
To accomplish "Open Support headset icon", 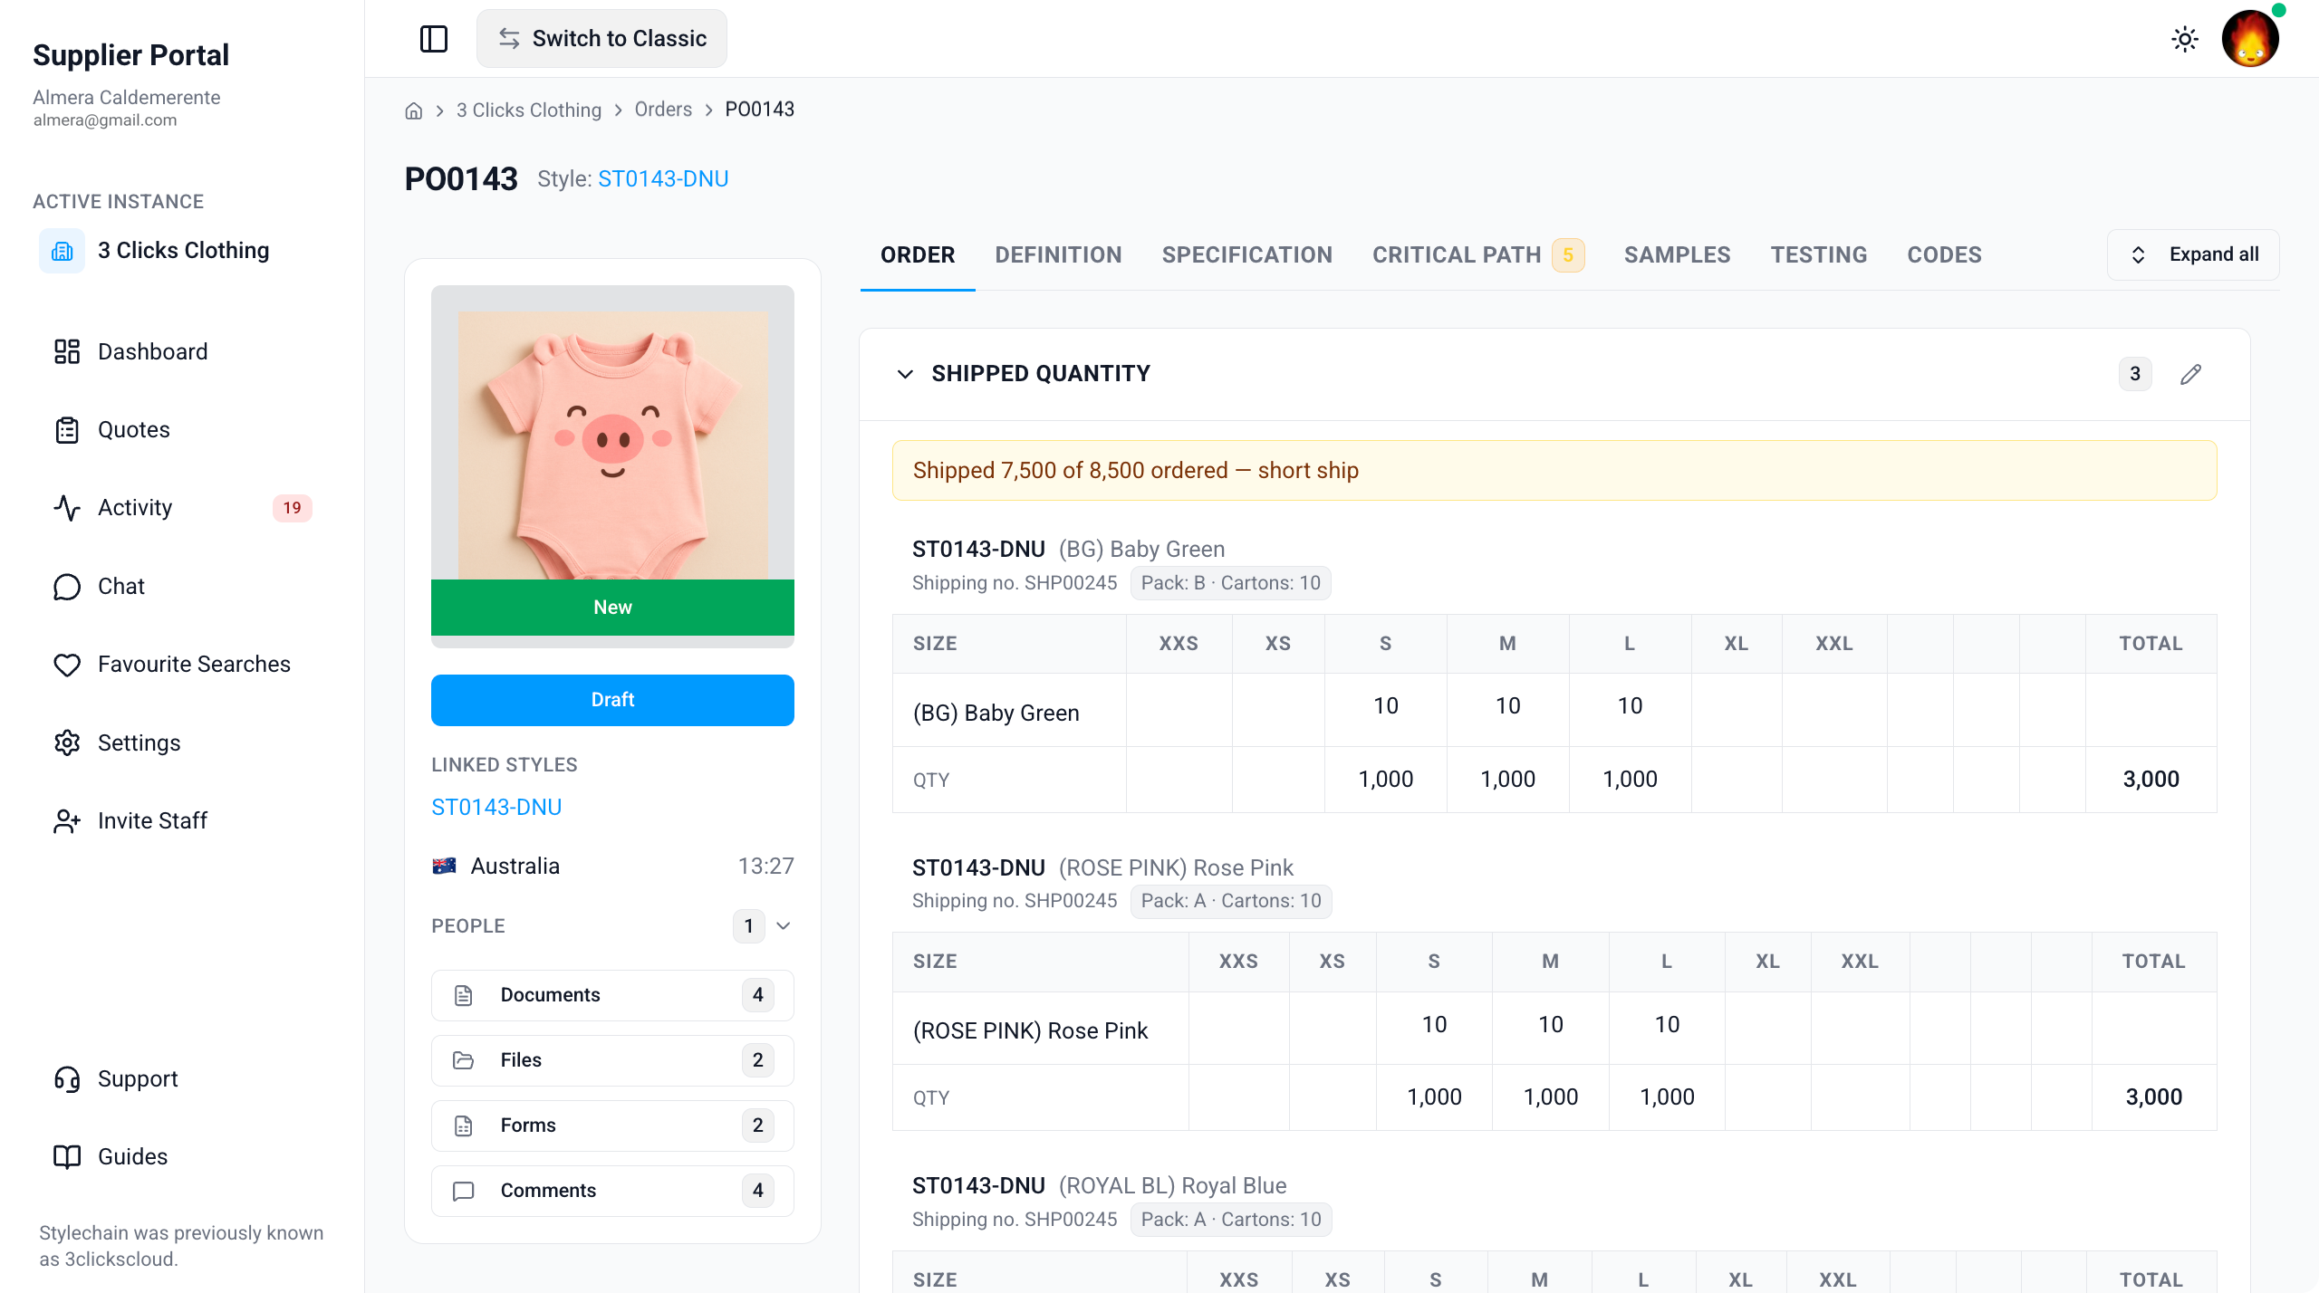I will 67,1079.
